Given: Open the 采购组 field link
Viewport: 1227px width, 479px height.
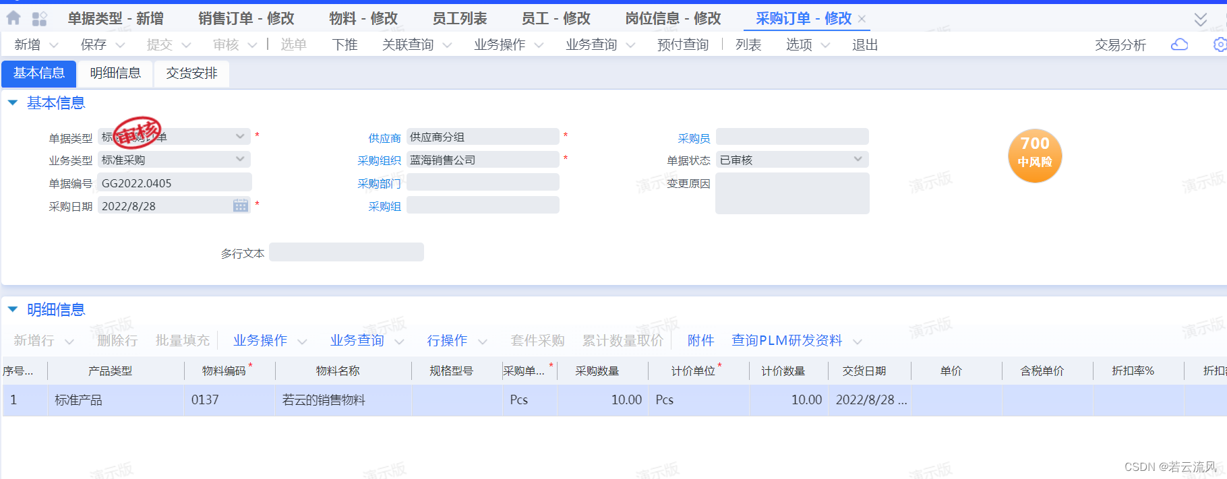Looking at the screenshot, I should click(x=384, y=207).
